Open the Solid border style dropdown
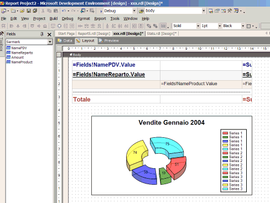This screenshot has height=203, width=270. point(198,26)
